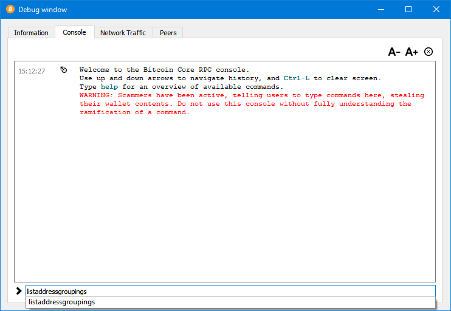Click the 'Ctrl-L' shortcut text
451x311 pixels.
tap(297, 78)
